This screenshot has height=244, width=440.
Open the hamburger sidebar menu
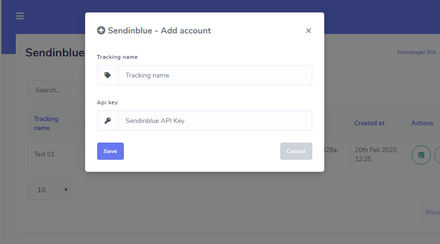point(20,16)
